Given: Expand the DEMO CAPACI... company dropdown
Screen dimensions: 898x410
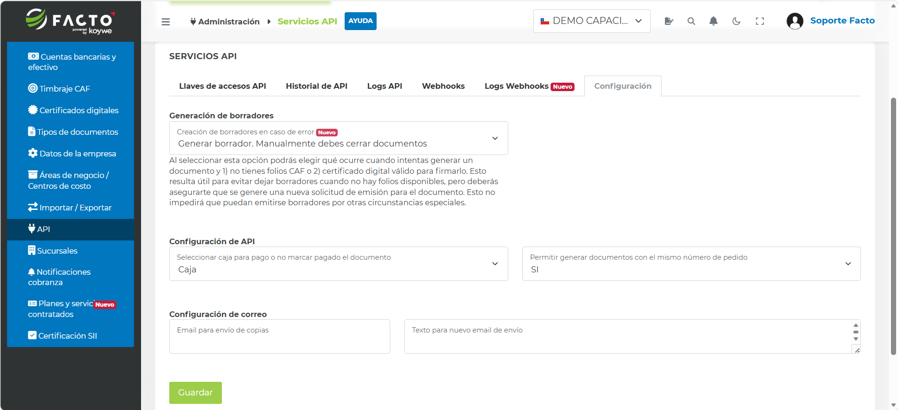Looking at the screenshot, I should pos(591,21).
